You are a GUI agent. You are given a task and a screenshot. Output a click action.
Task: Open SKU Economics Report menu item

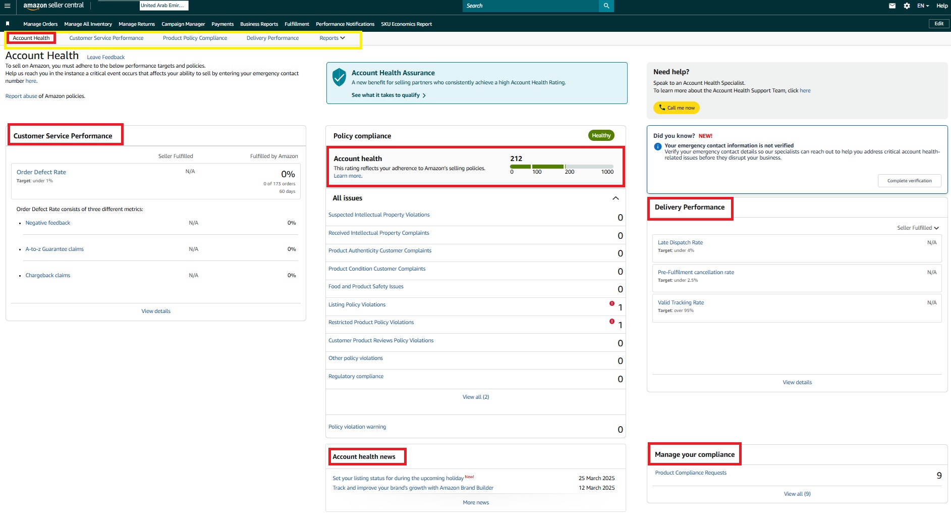coord(406,24)
